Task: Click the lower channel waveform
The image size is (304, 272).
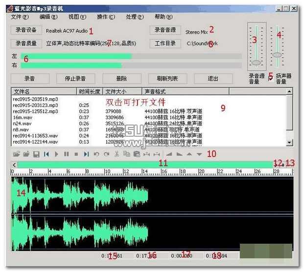Action: (x=152, y=232)
